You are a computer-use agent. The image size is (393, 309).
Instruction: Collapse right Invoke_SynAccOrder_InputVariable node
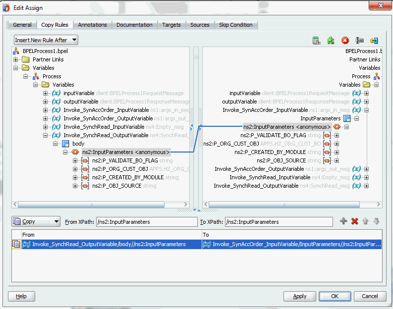coord(366,110)
